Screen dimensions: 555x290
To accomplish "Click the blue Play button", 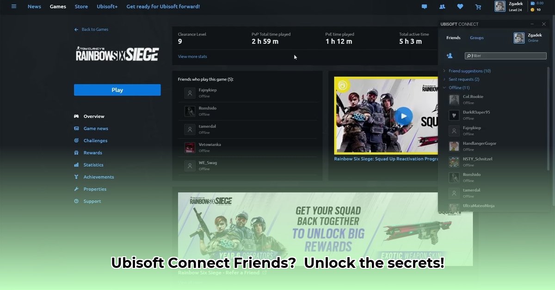I will (x=117, y=90).
